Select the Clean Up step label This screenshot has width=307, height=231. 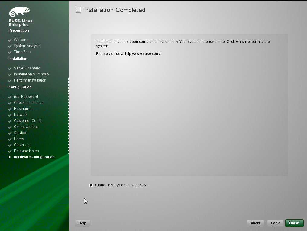pos(22,145)
